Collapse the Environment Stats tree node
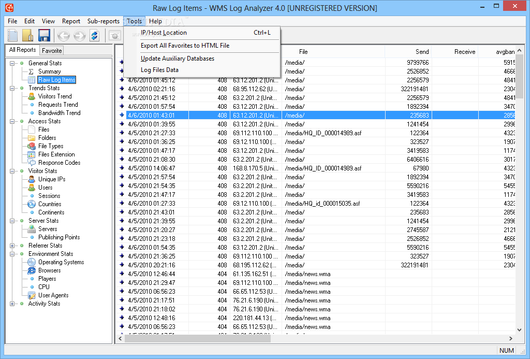This screenshot has height=359, width=530. [x=12, y=254]
